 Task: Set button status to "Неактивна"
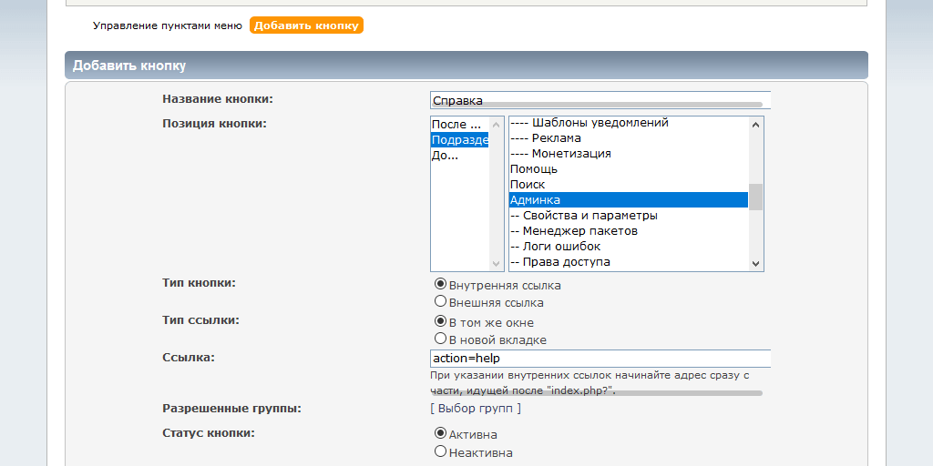point(441,451)
